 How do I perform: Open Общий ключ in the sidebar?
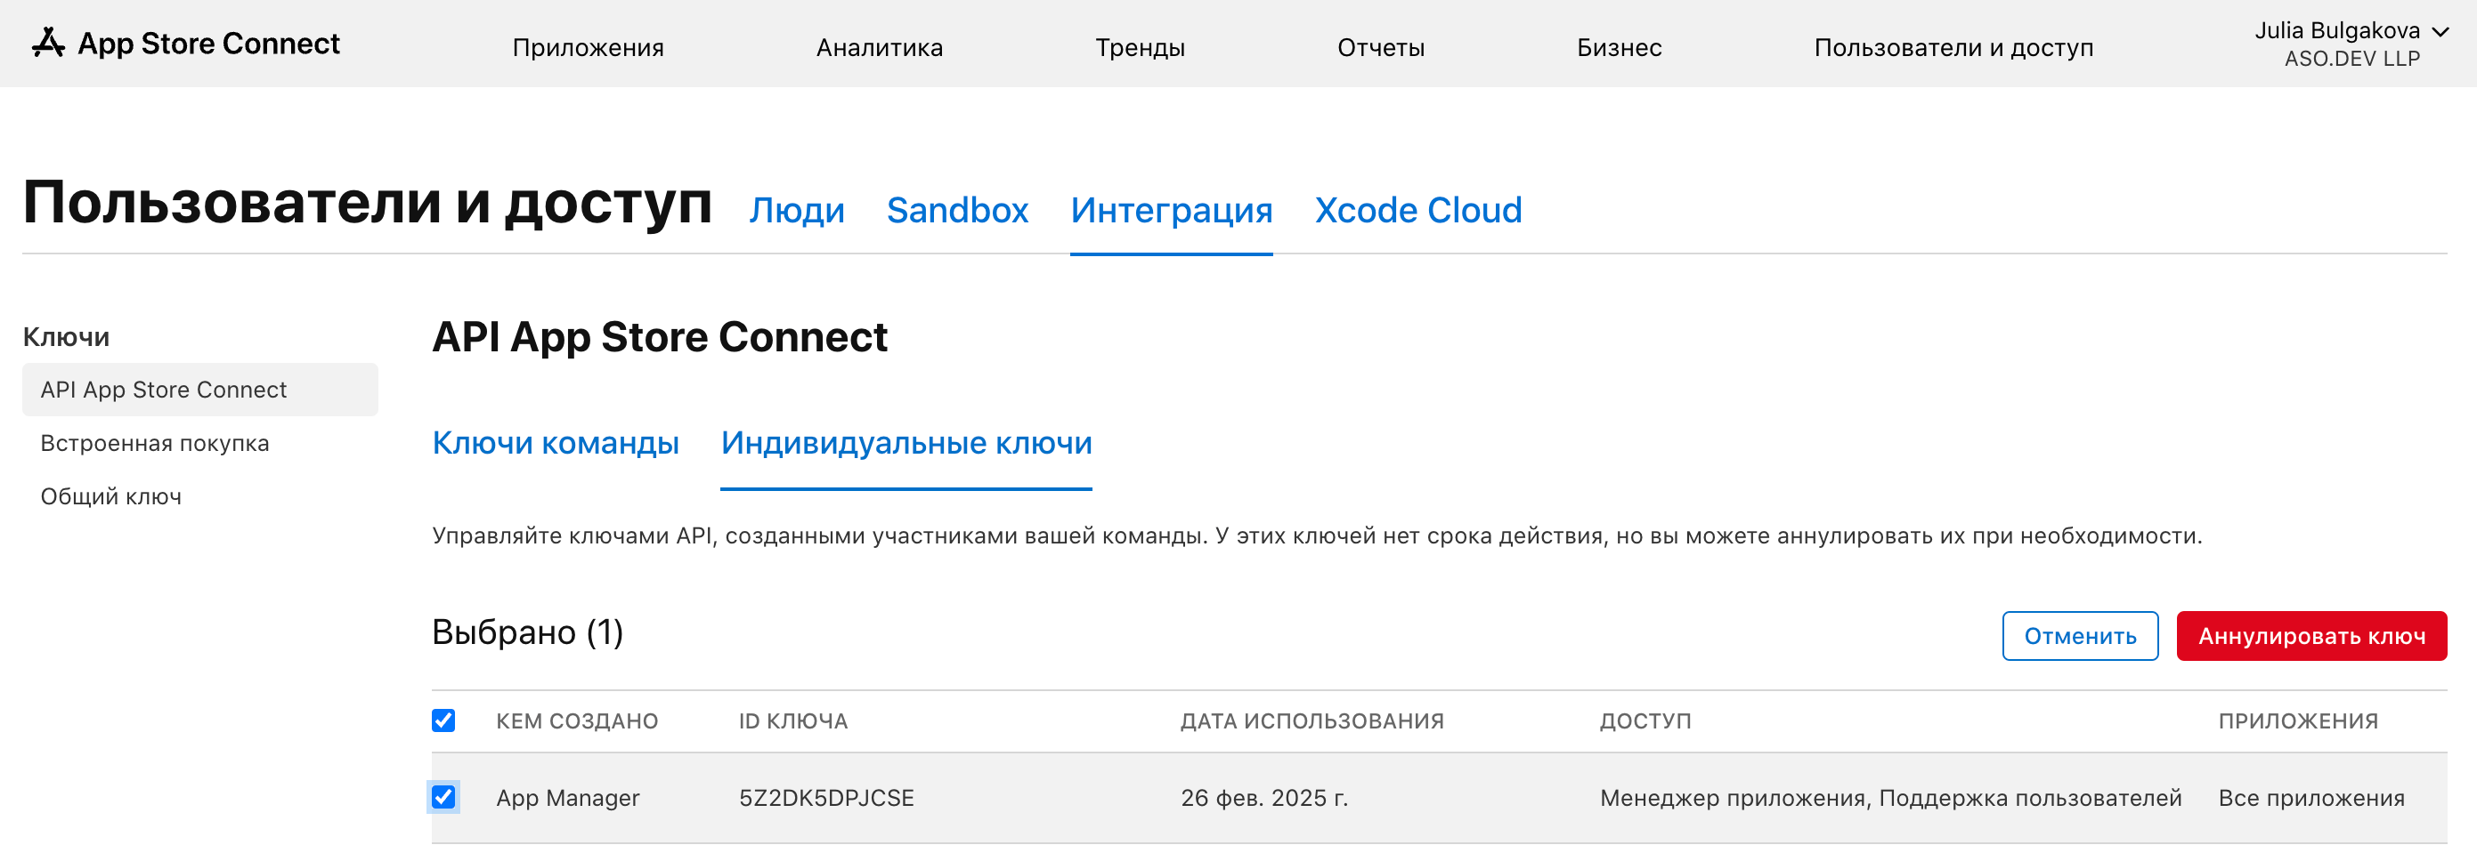click(110, 496)
